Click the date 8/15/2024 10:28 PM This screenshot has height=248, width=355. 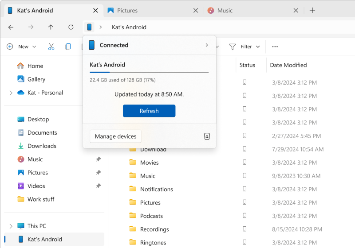click(297, 229)
